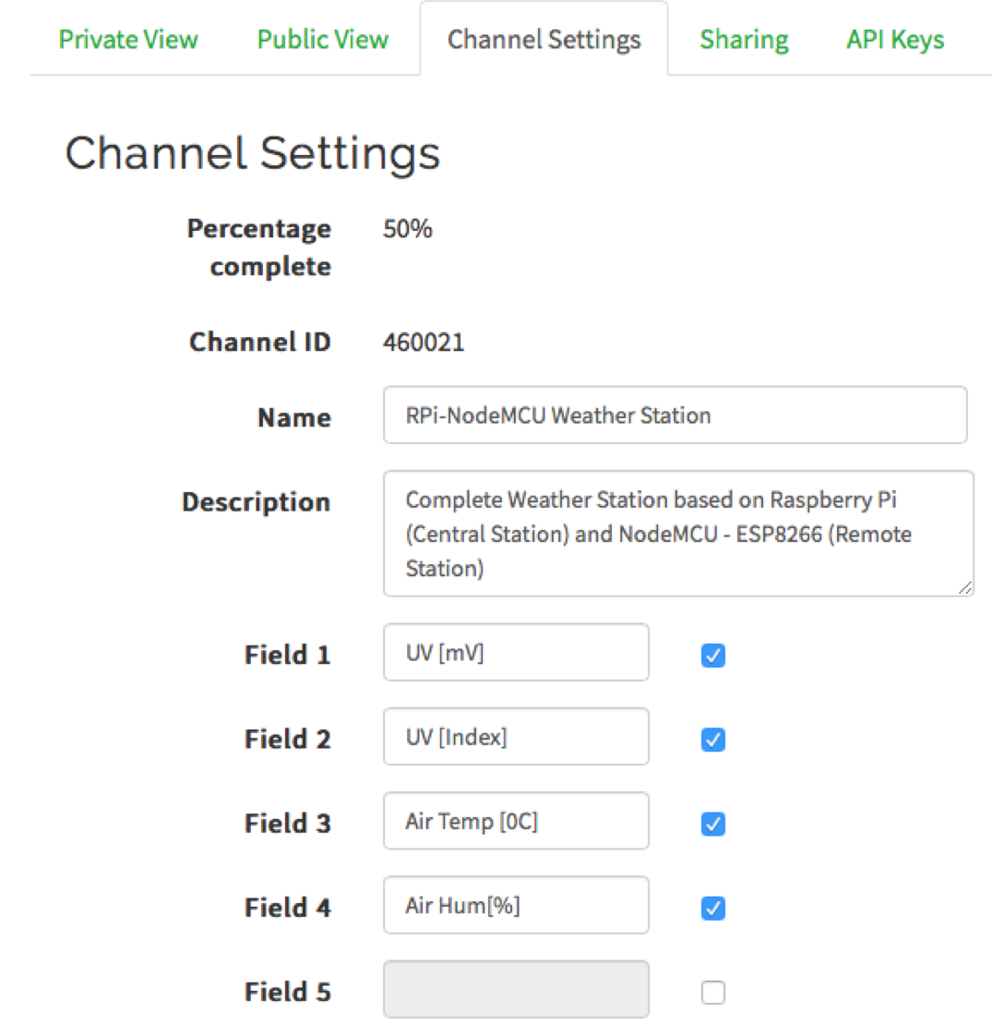Grab the Description textarea resize handle
Viewport: 992px width, 1036px height.
click(x=964, y=587)
